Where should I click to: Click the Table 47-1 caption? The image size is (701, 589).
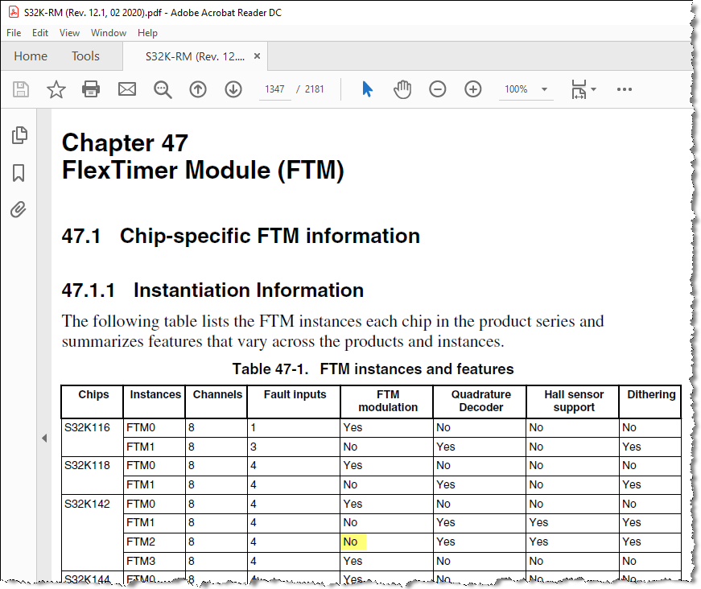click(373, 369)
